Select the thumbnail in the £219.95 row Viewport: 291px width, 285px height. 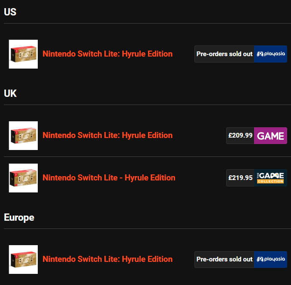[x=23, y=178]
